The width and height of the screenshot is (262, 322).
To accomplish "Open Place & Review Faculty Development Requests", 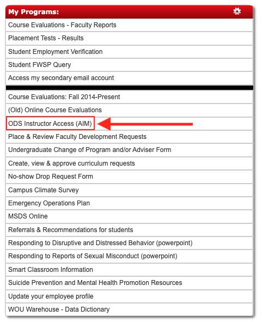I will pyautogui.click(x=77, y=137).
